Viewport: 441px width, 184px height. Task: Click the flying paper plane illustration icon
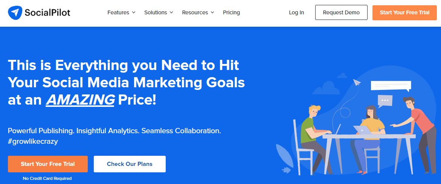[357, 82]
